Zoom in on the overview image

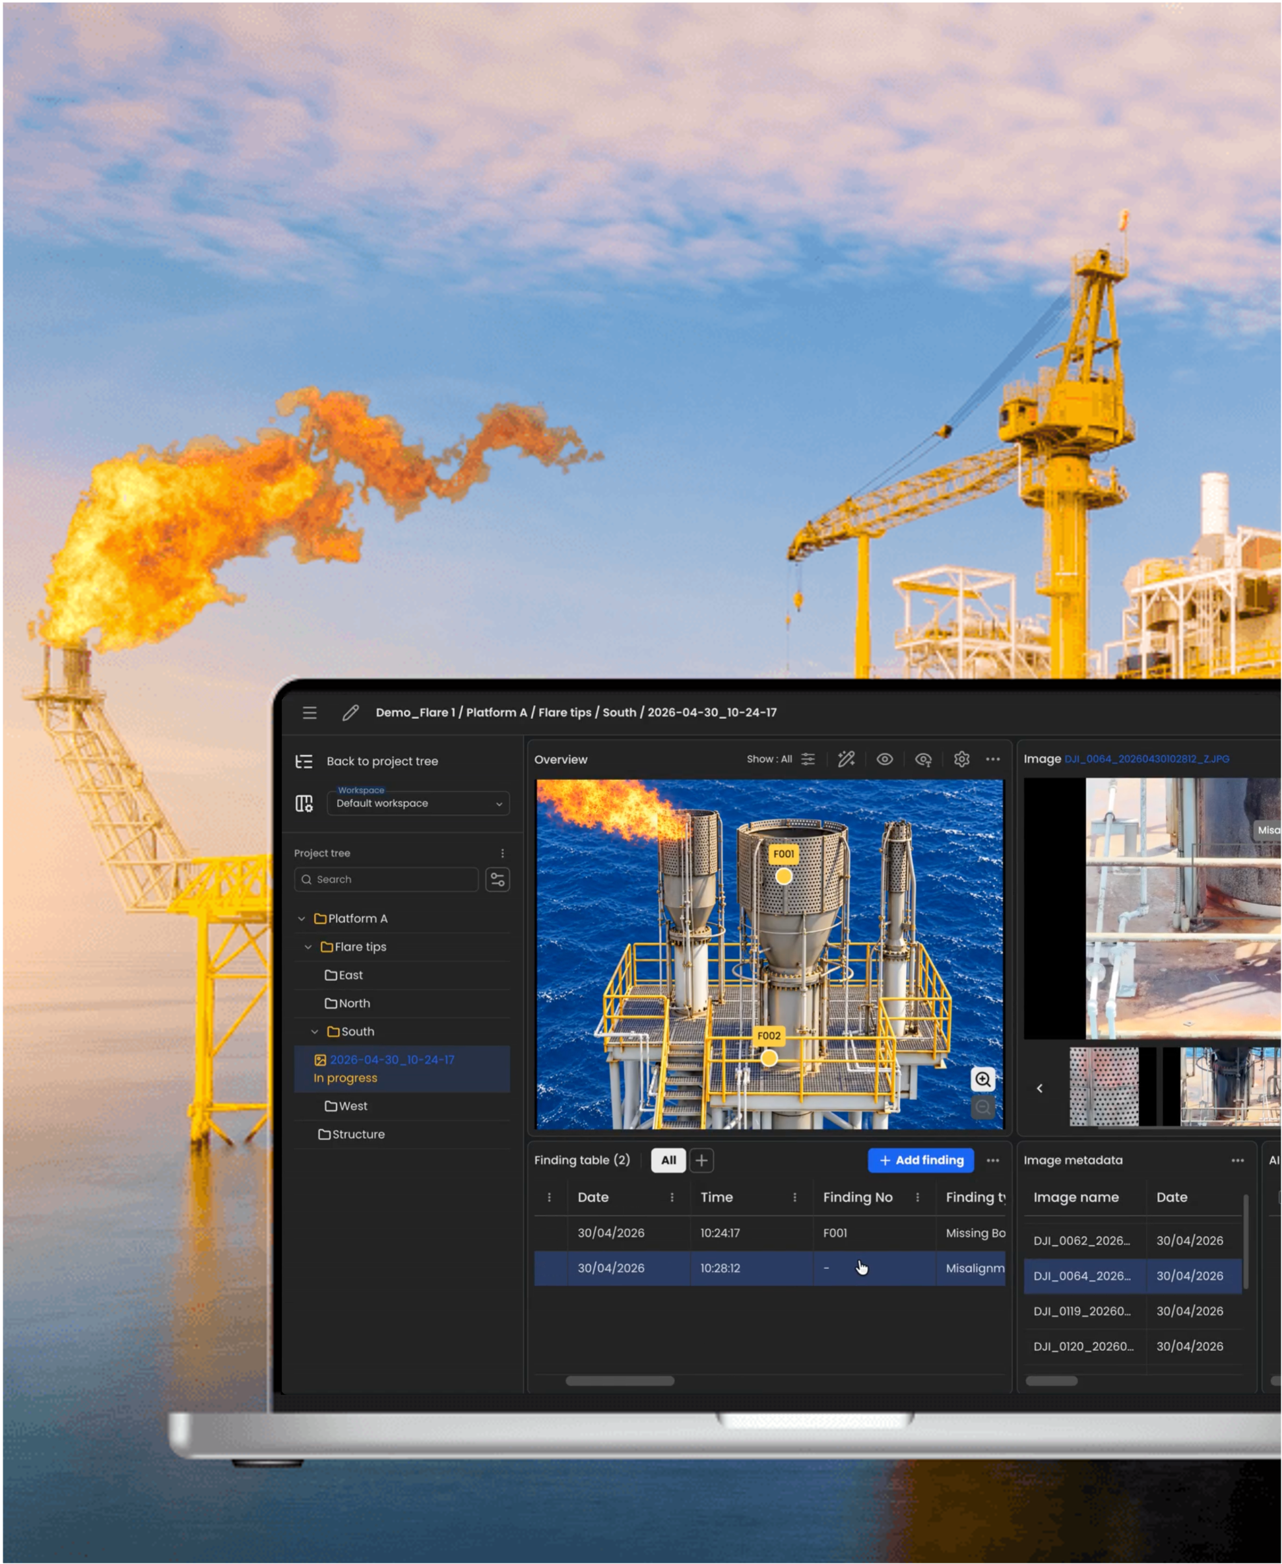(983, 1080)
